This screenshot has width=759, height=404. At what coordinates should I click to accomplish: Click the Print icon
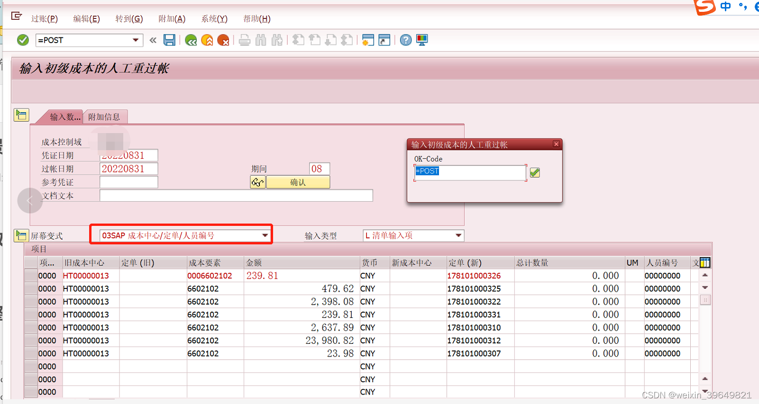(245, 40)
